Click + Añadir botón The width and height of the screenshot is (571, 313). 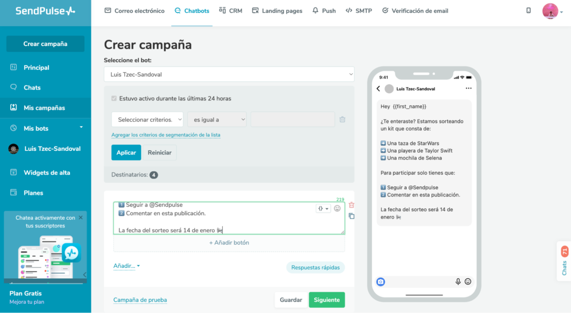(229, 243)
